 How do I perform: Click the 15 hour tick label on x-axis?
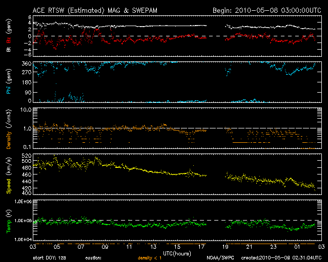pos(179,246)
